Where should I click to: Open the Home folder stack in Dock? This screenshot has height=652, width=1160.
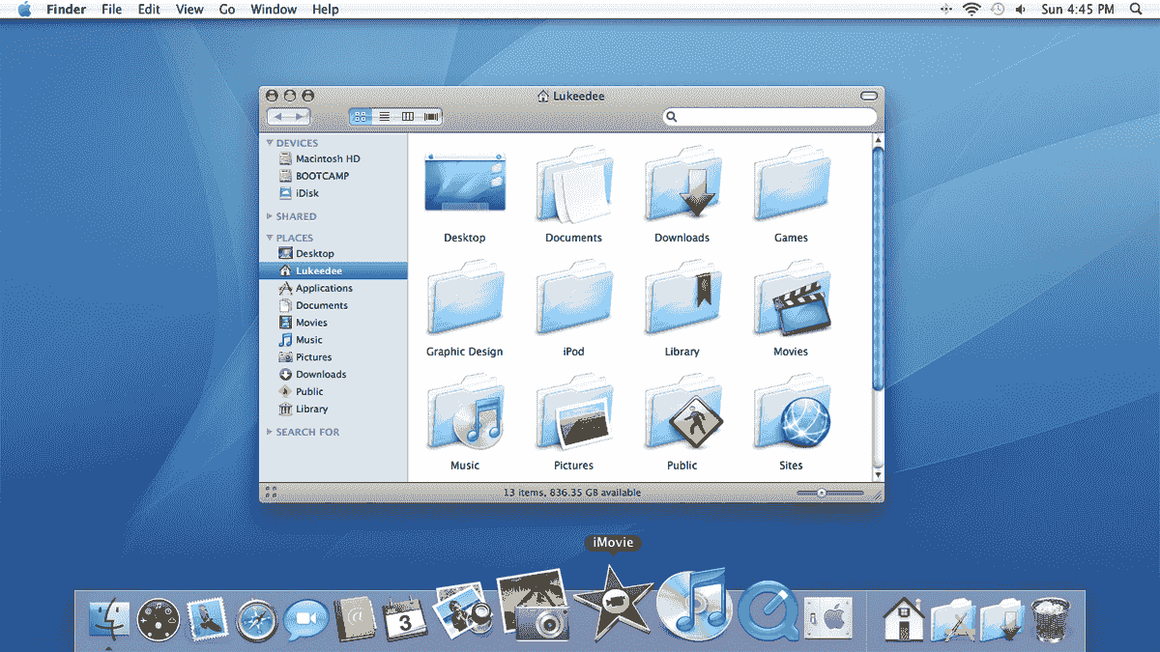coord(905,619)
